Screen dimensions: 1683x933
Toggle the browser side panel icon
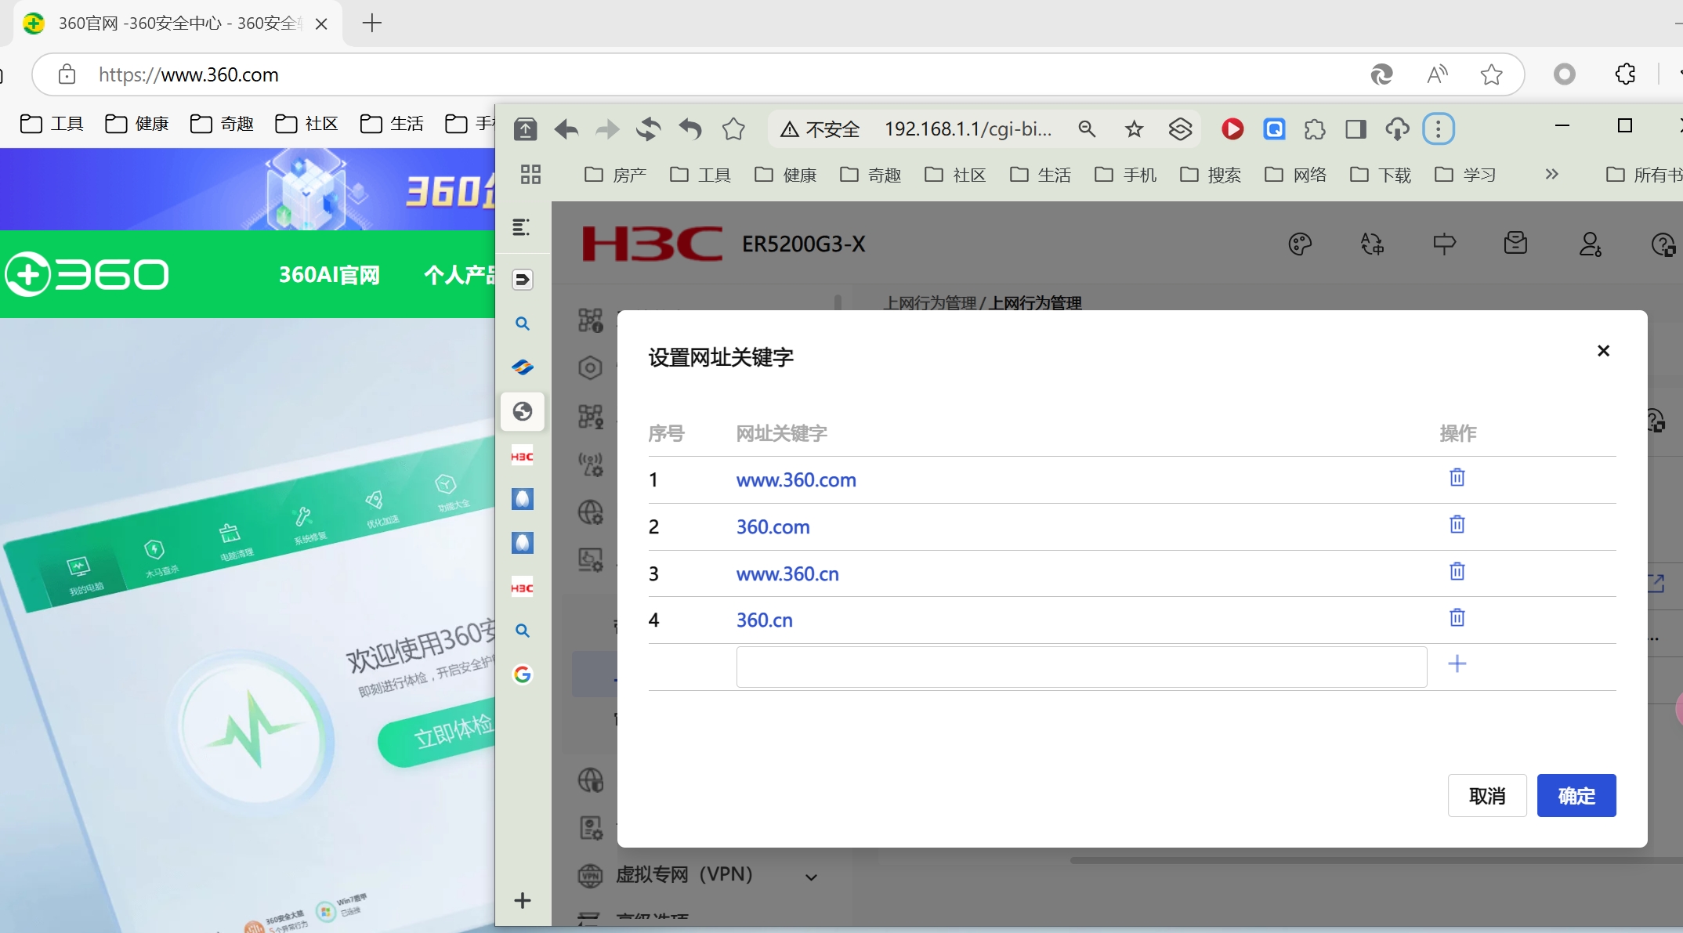pyautogui.click(x=1355, y=129)
